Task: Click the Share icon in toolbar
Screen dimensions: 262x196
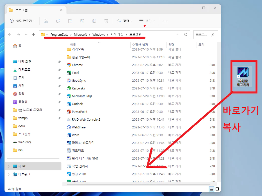Action: tap(94, 21)
